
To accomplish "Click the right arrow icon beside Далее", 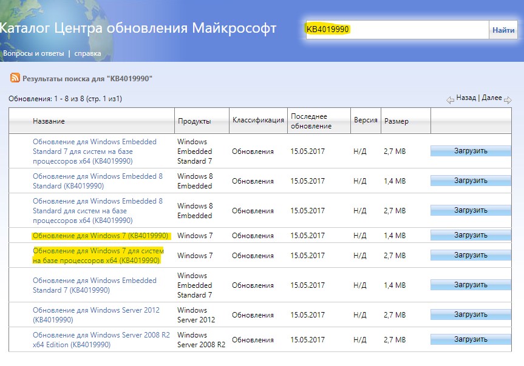I will [x=508, y=100].
